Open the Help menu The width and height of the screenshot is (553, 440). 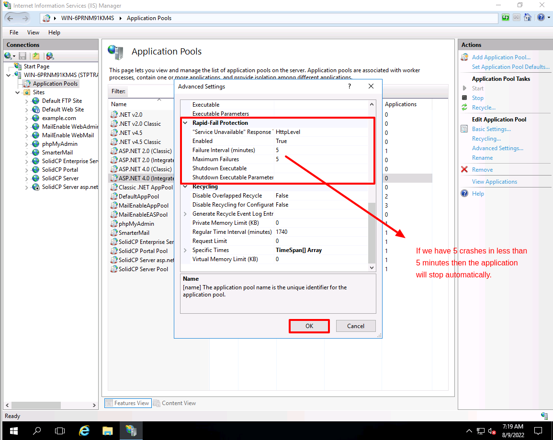(54, 33)
